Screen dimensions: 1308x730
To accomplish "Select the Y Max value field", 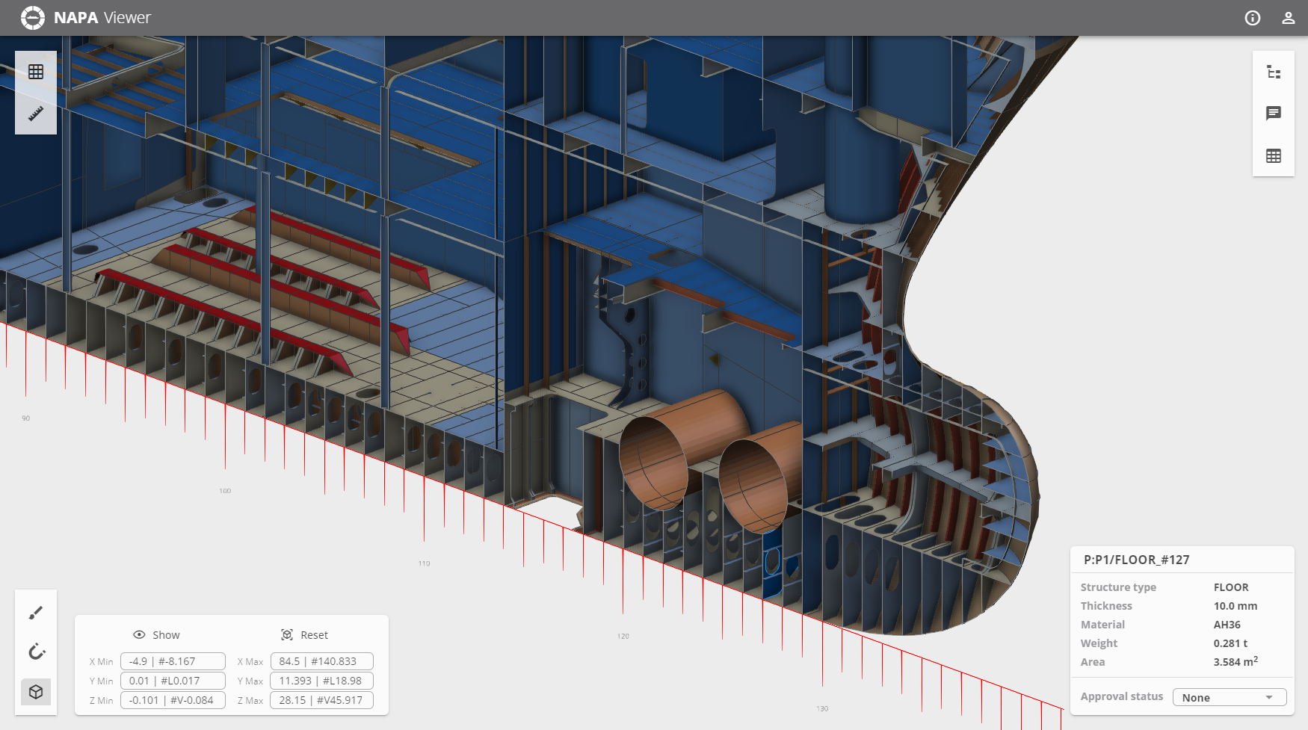I will pos(321,681).
